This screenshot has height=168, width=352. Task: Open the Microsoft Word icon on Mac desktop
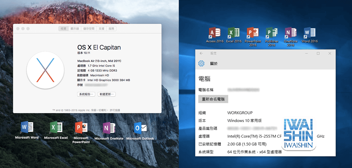pos(27,128)
